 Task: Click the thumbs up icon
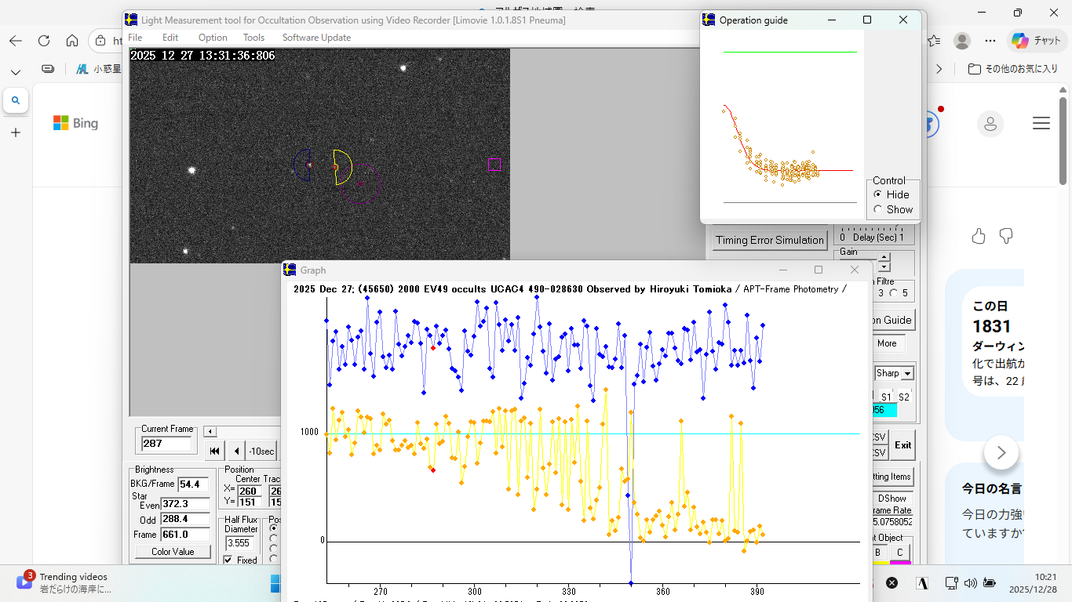(x=978, y=236)
